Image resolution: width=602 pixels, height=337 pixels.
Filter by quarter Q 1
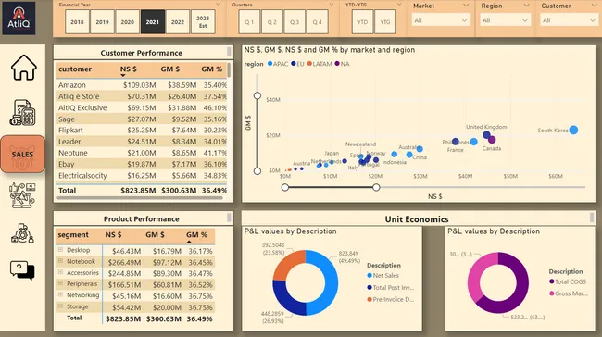(249, 22)
